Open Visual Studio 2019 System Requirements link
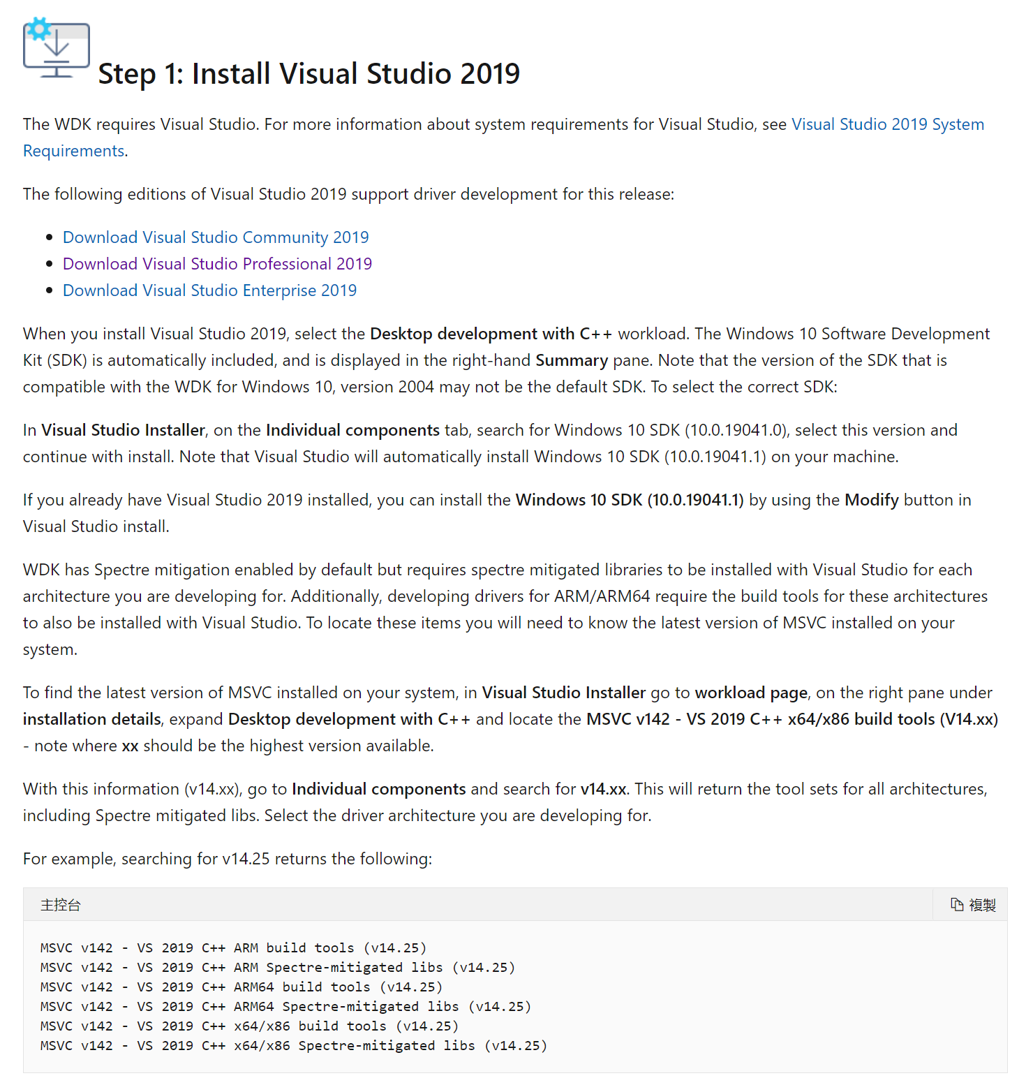 tap(887, 124)
